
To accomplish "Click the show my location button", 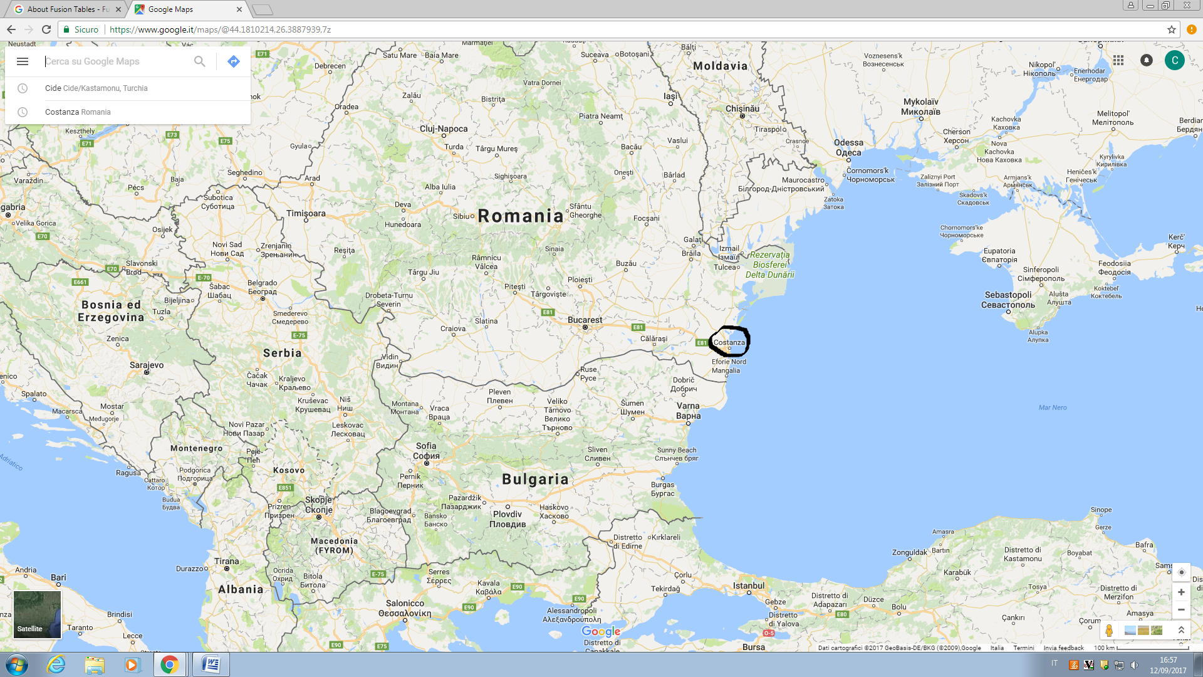I will [x=1181, y=572].
